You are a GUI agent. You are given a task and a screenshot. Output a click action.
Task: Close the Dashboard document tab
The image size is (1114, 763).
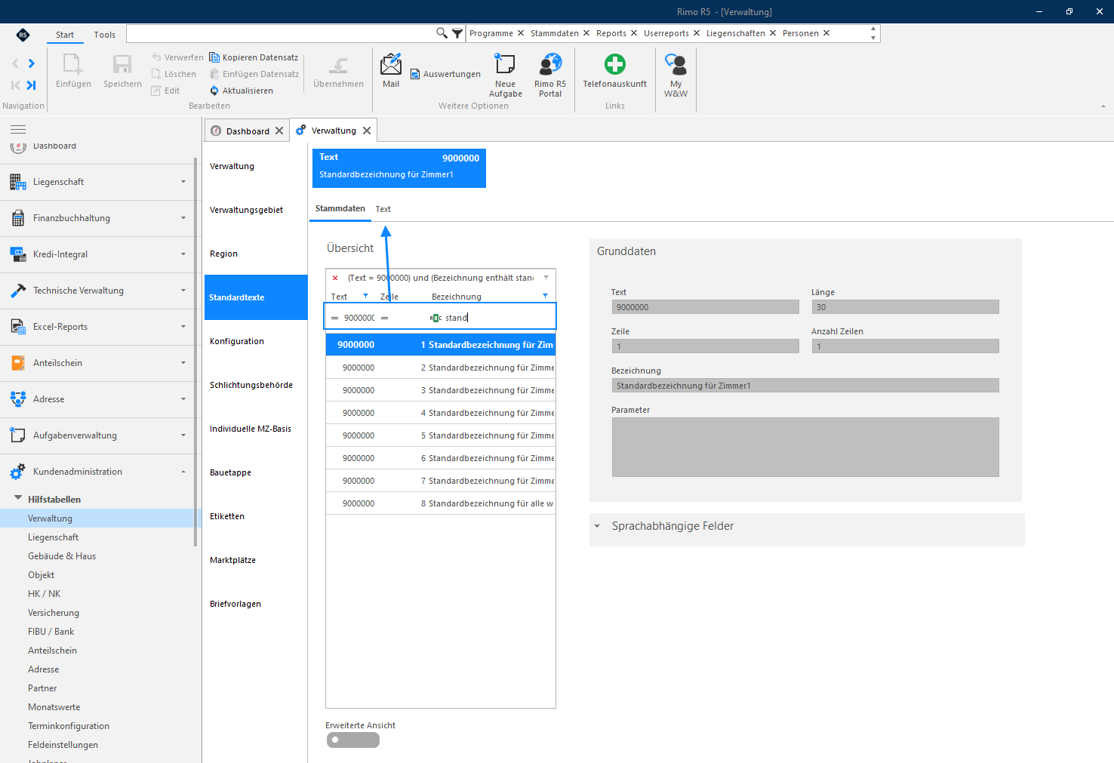click(279, 131)
